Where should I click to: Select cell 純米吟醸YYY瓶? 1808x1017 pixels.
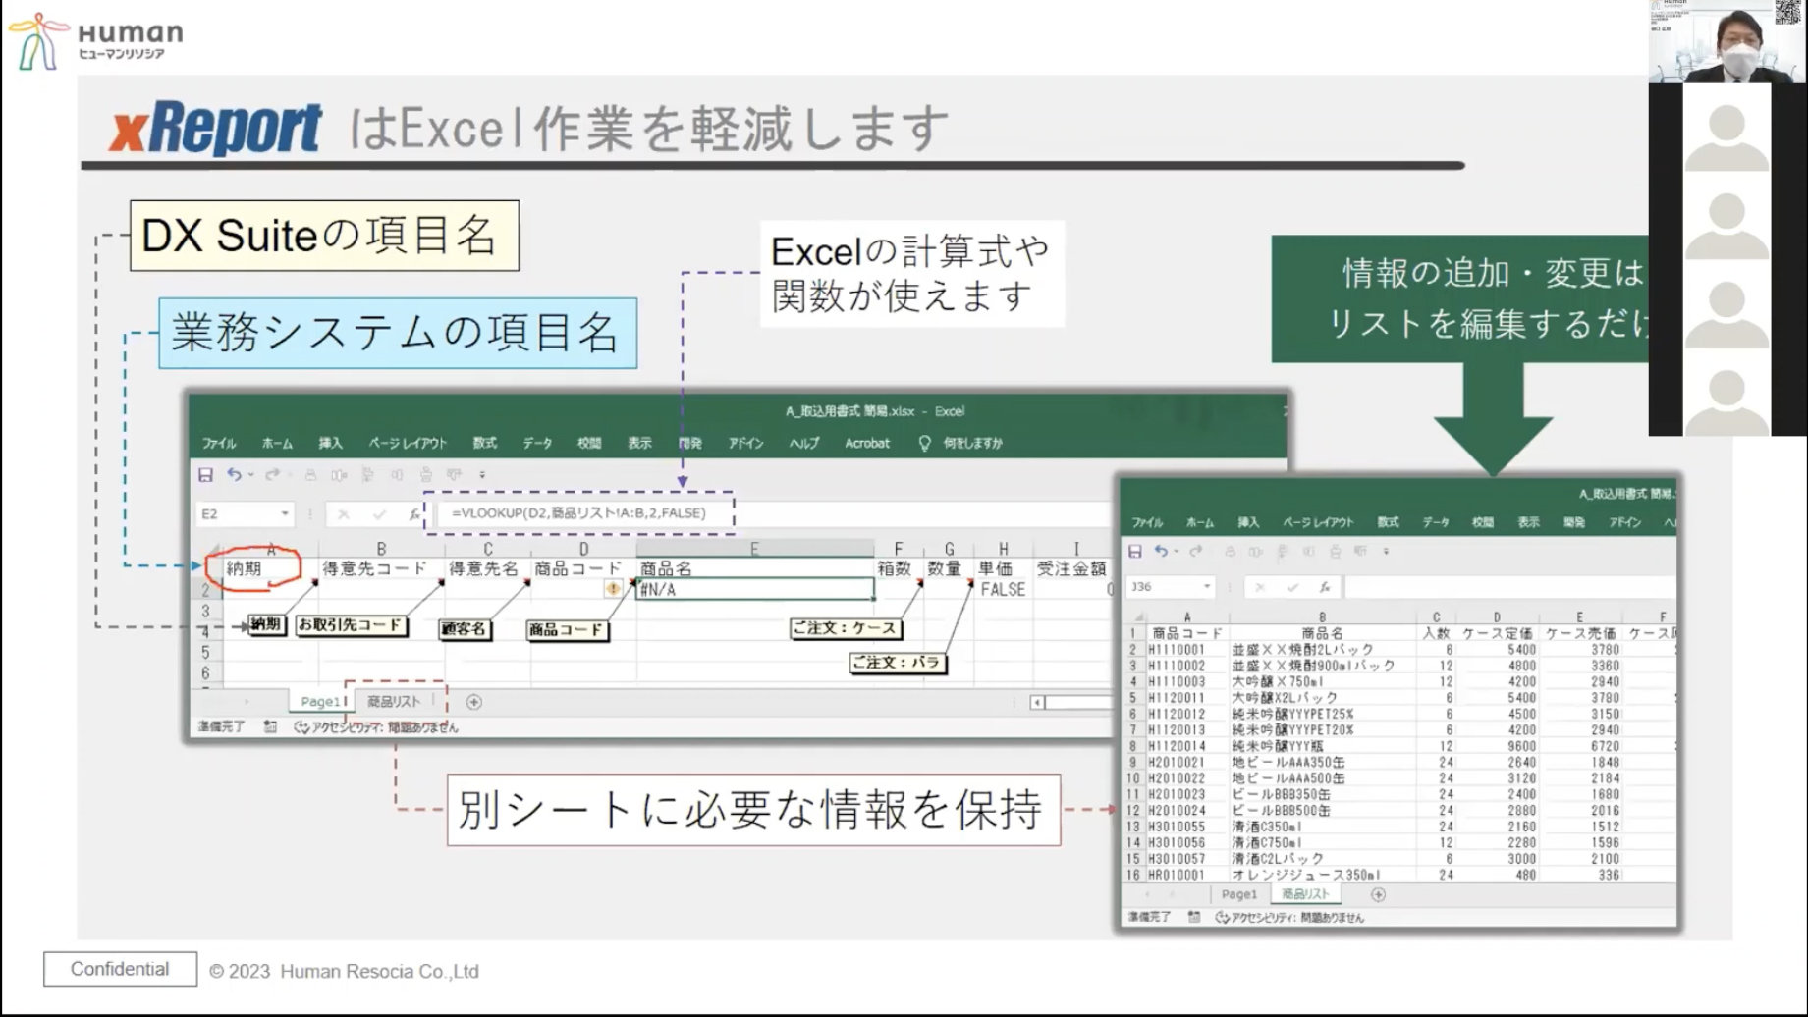[1322, 746]
